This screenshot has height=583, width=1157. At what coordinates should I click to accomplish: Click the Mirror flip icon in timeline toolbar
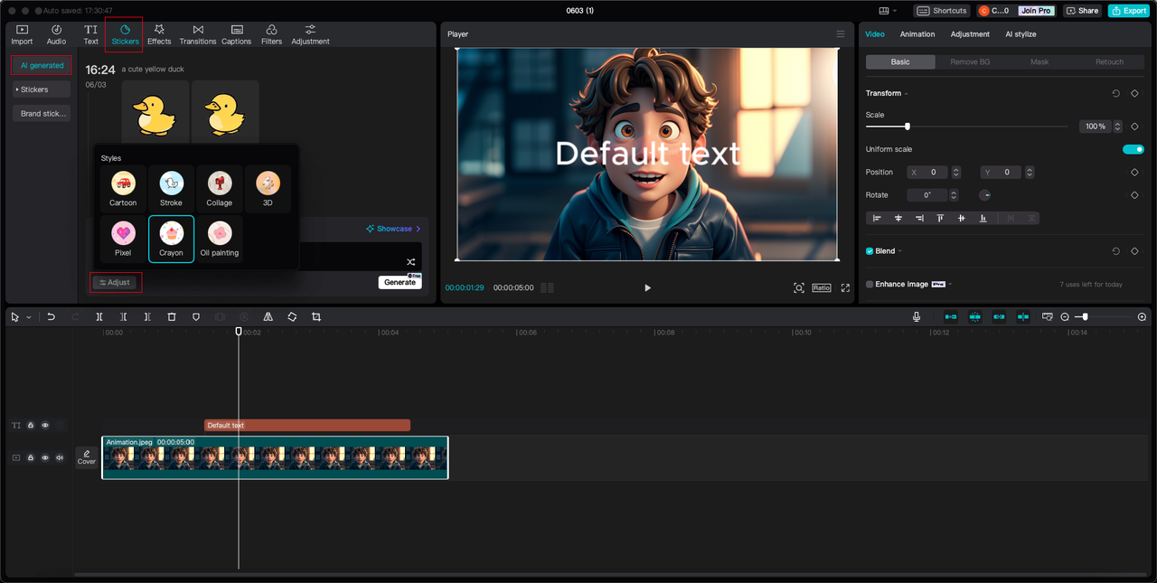[x=268, y=317]
